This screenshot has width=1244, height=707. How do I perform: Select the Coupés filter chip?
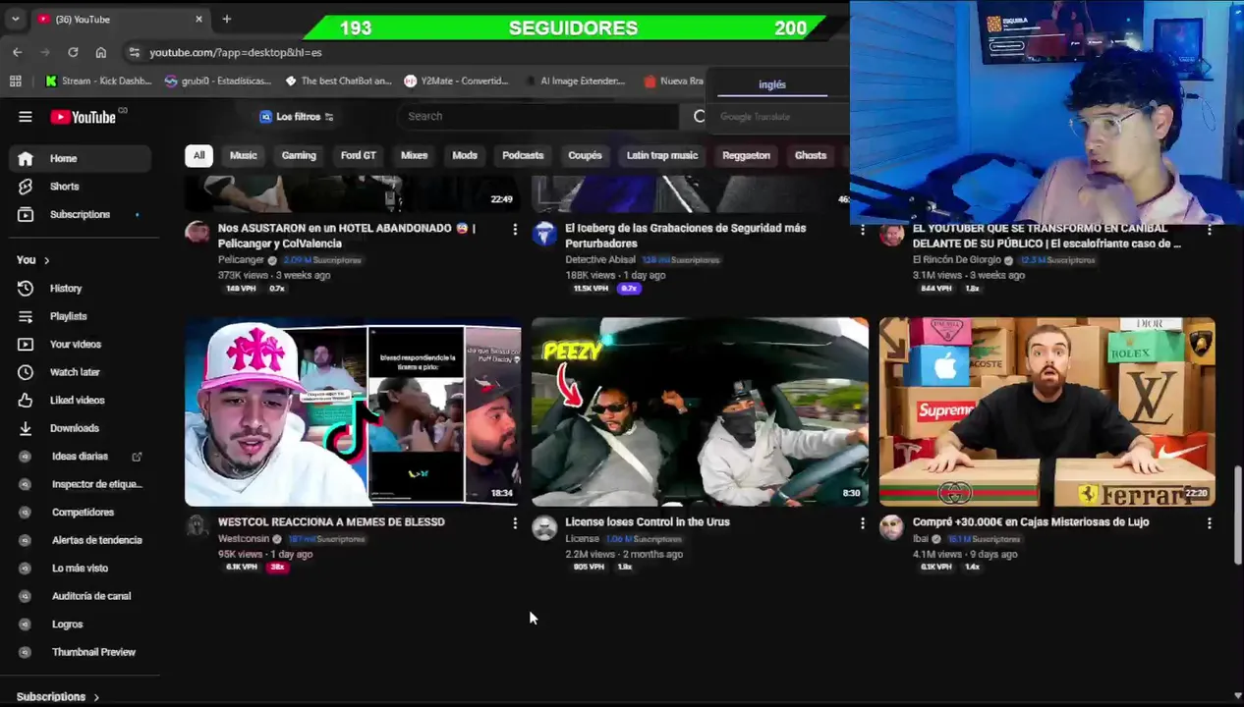[585, 155]
